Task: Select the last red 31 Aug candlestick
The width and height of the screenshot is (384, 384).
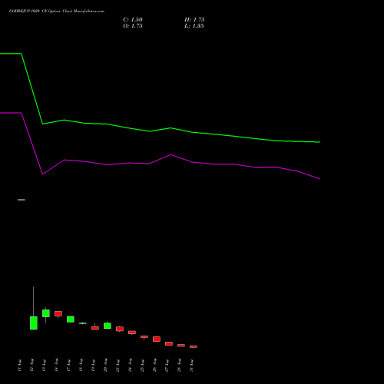Action: pyautogui.click(x=194, y=346)
